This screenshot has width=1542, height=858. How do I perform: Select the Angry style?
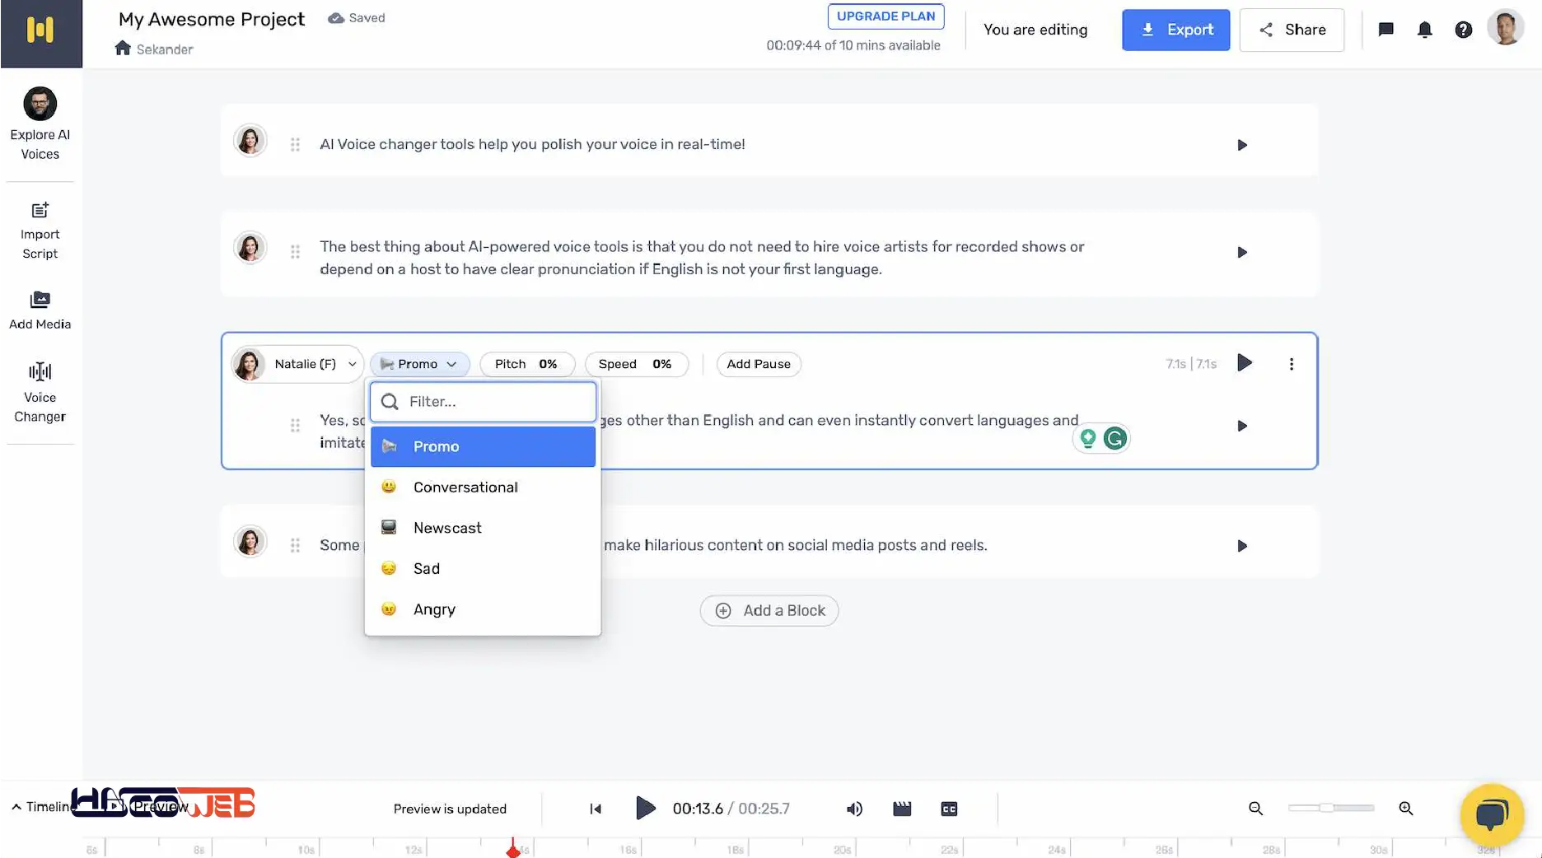(x=483, y=609)
